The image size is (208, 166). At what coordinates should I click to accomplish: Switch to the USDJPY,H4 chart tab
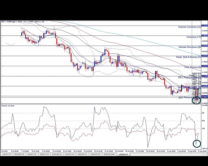[x=7, y=154]
